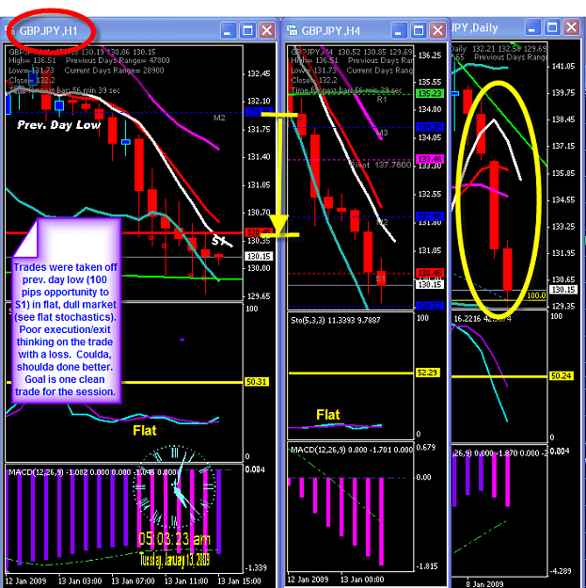
Task: Minimize the Daily chart window
Action: click(532, 27)
